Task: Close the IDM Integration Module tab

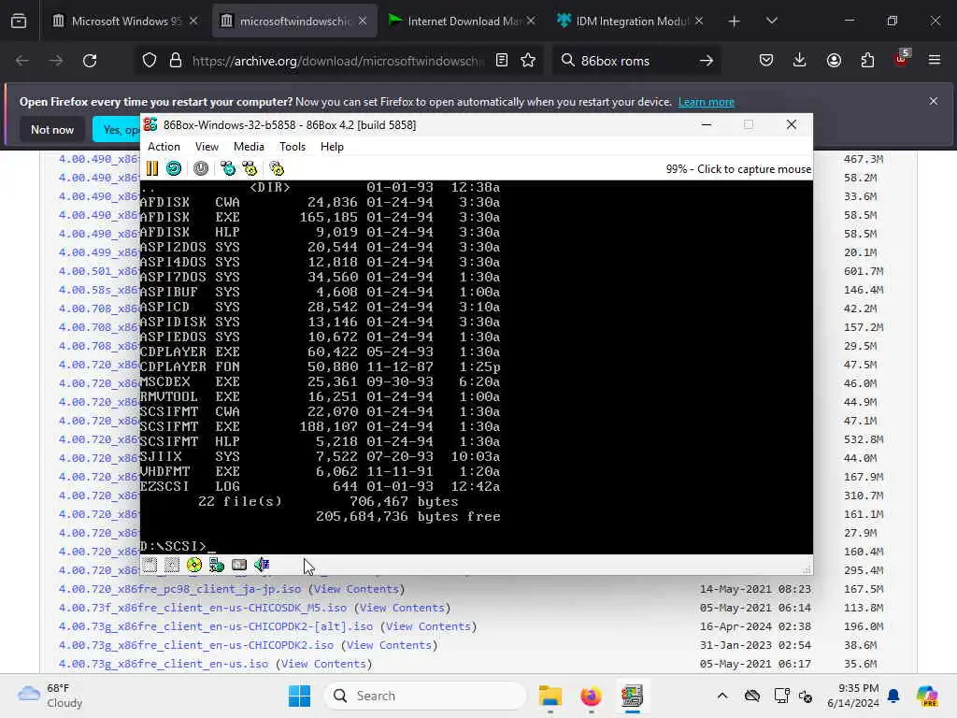Action: tap(699, 22)
